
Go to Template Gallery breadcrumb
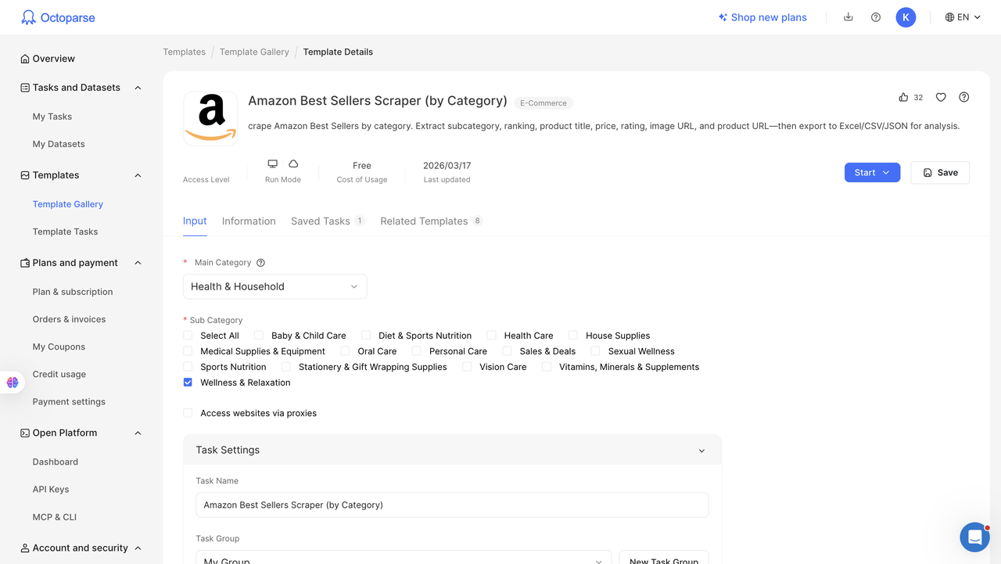tap(254, 52)
